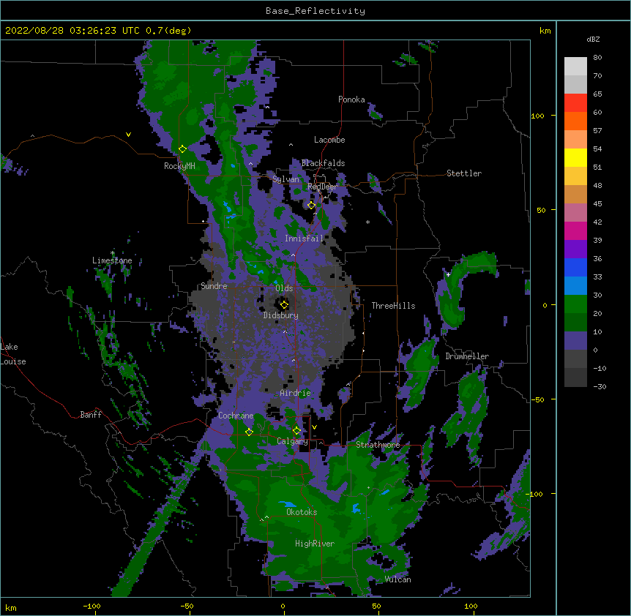Select the dark orange 57-60 dBZ legend swatch

tap(575, 121)
